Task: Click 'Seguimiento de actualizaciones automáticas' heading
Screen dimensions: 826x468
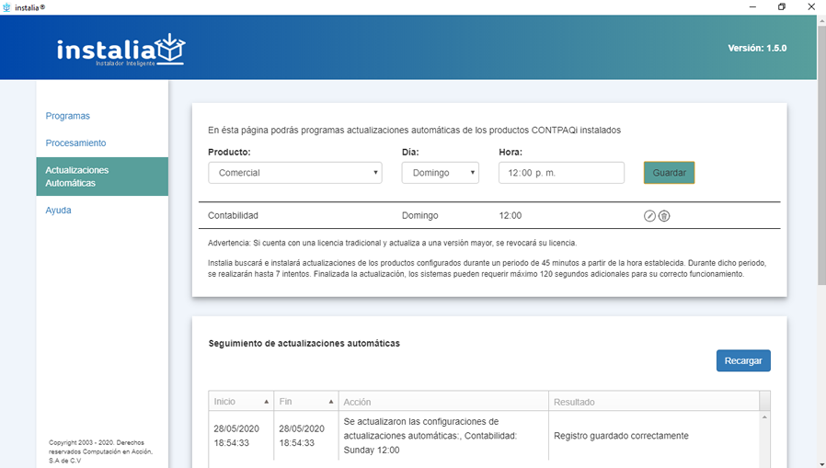Action: (x=304, y=343)
